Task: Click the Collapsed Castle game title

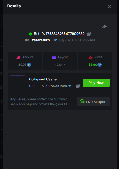Action: coord(43,79)
